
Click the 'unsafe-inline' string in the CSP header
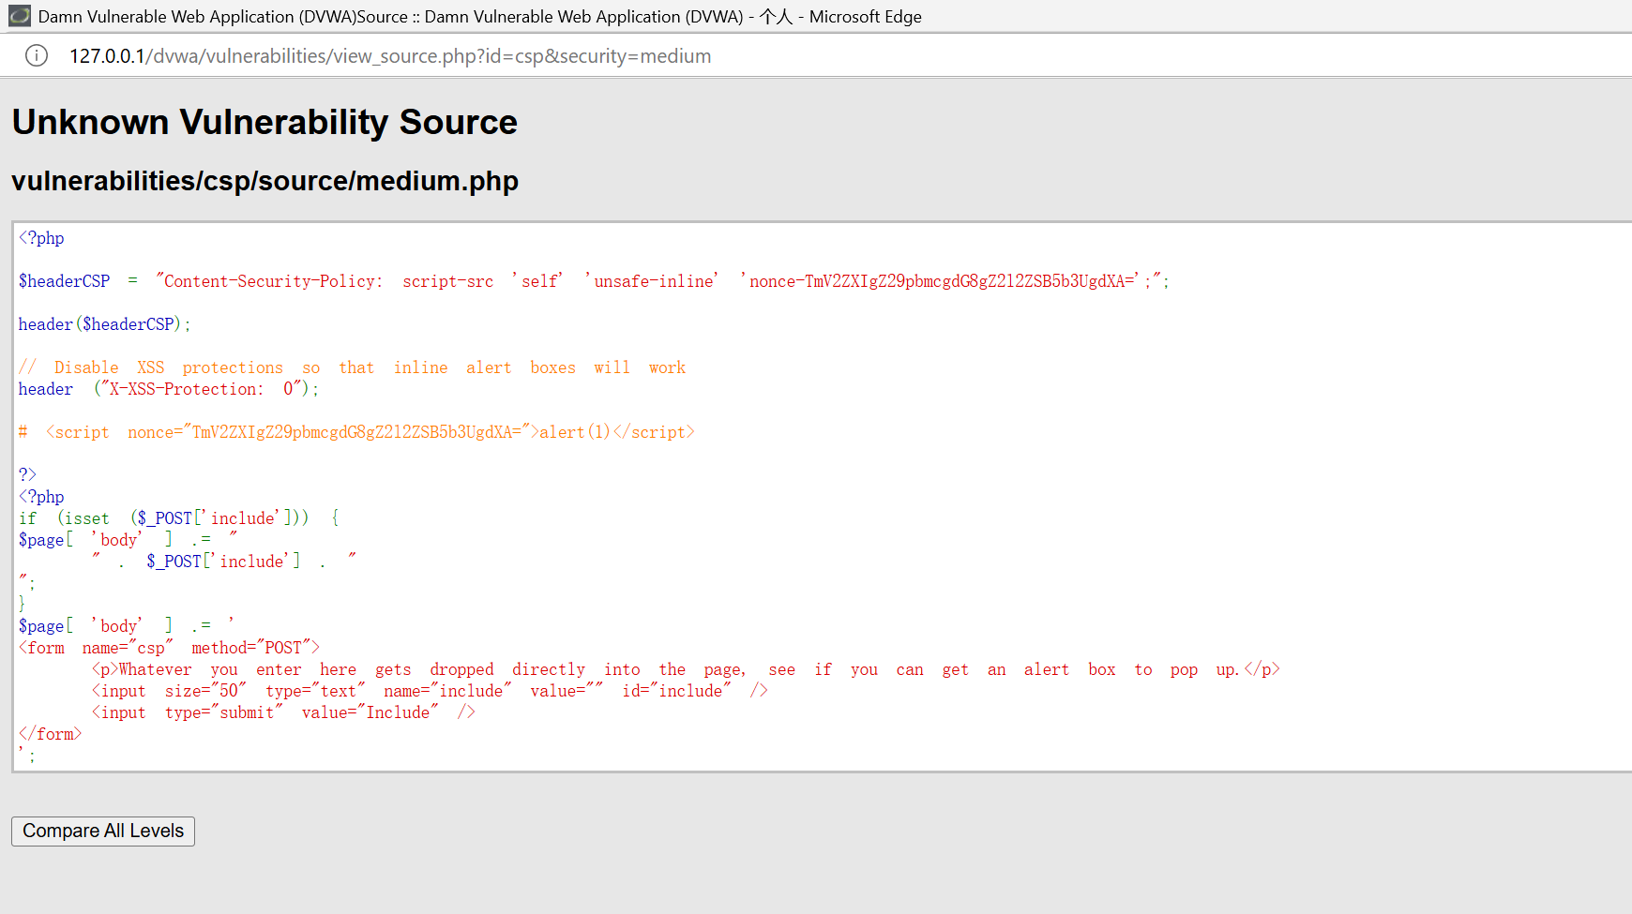(x=652, y=281)
